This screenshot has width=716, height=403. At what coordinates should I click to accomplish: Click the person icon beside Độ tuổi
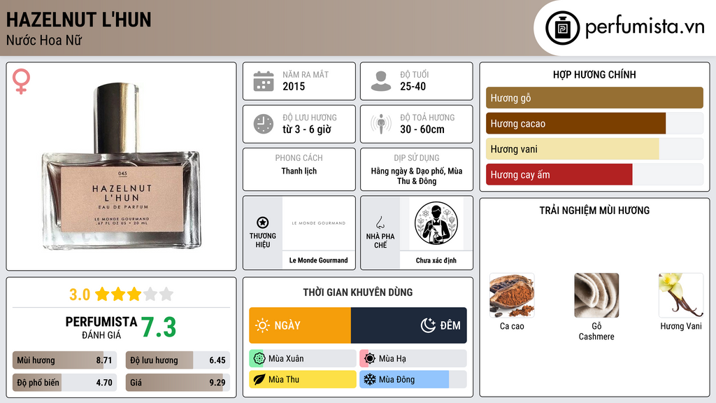coord(381,81)
